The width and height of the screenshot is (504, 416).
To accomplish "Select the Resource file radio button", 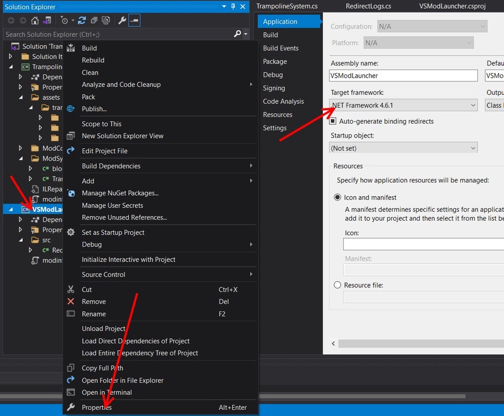I will click(x=337, y=285).
